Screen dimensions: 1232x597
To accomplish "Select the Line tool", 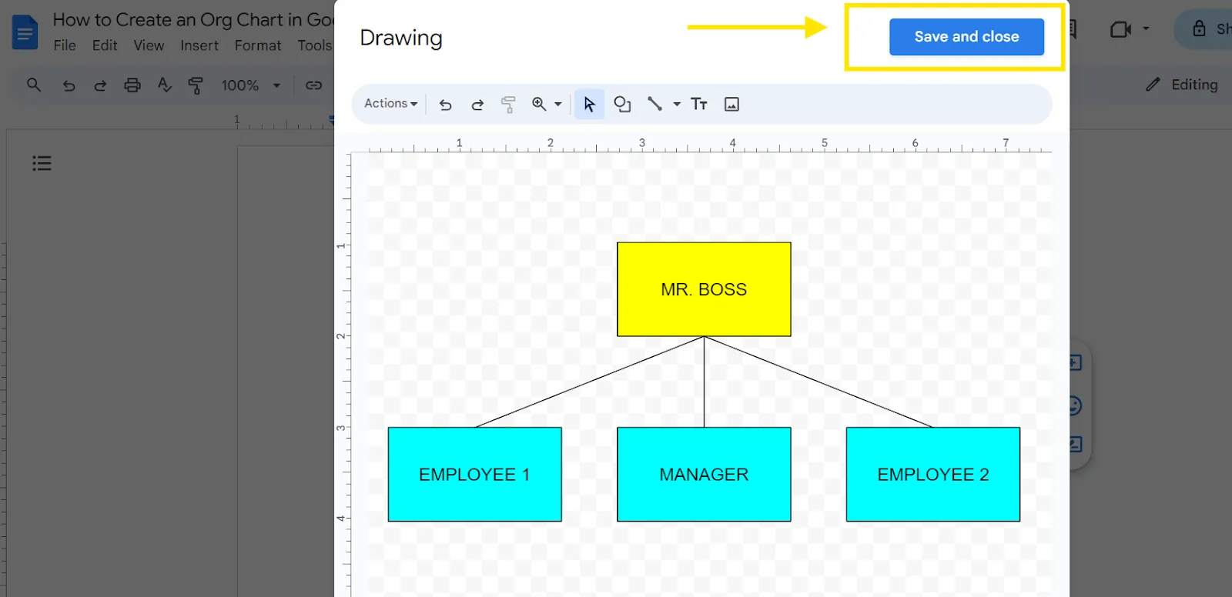I will click(654, 104).
